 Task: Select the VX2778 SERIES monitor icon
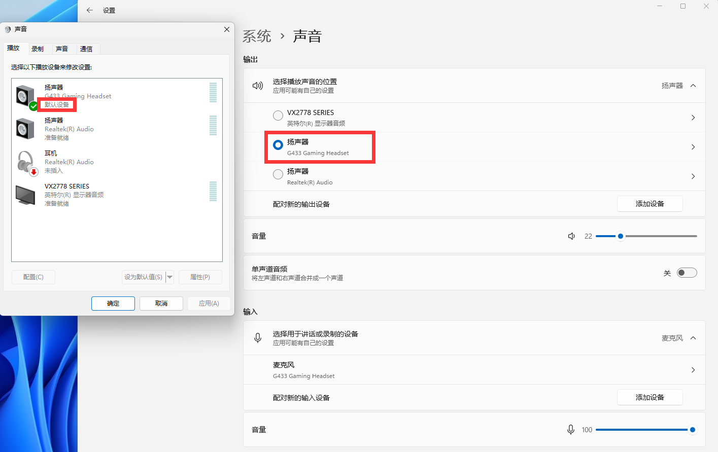click(25, 195)
